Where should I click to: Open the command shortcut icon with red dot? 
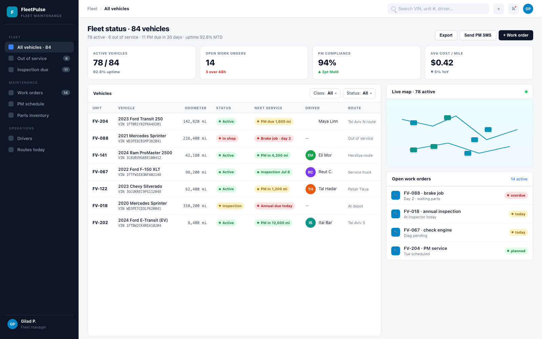pyautogui.click(x=514, y=9)
